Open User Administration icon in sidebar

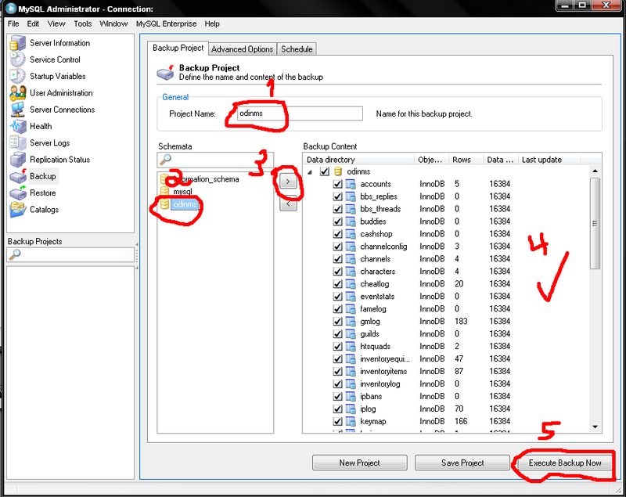pyautogui.click(x=17, y=93)
